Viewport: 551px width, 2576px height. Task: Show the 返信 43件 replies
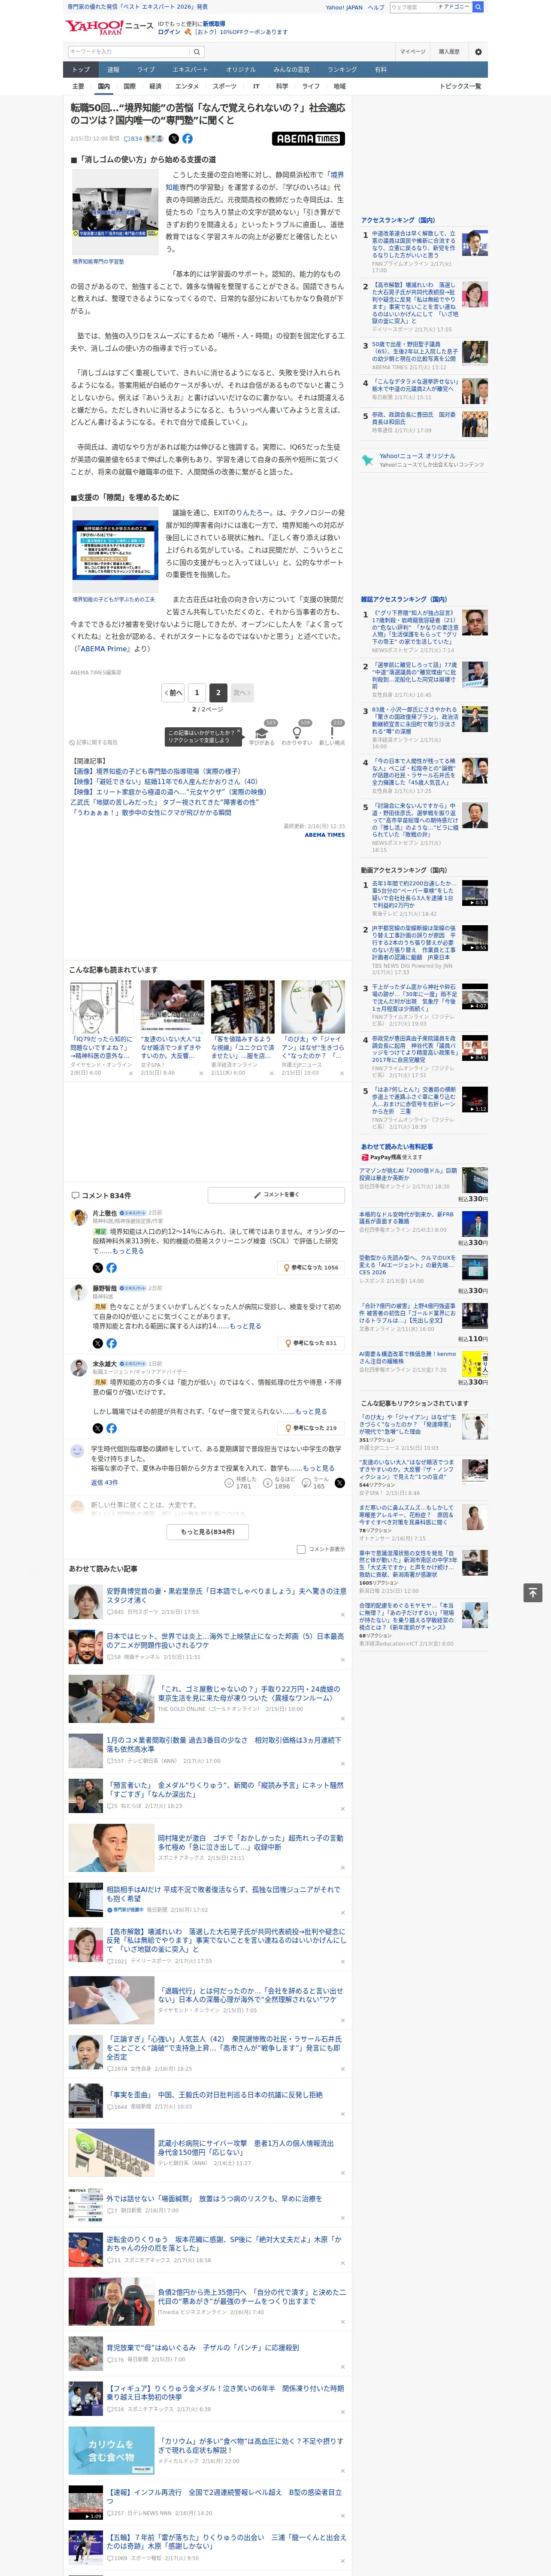click(x=105, y=1482)
